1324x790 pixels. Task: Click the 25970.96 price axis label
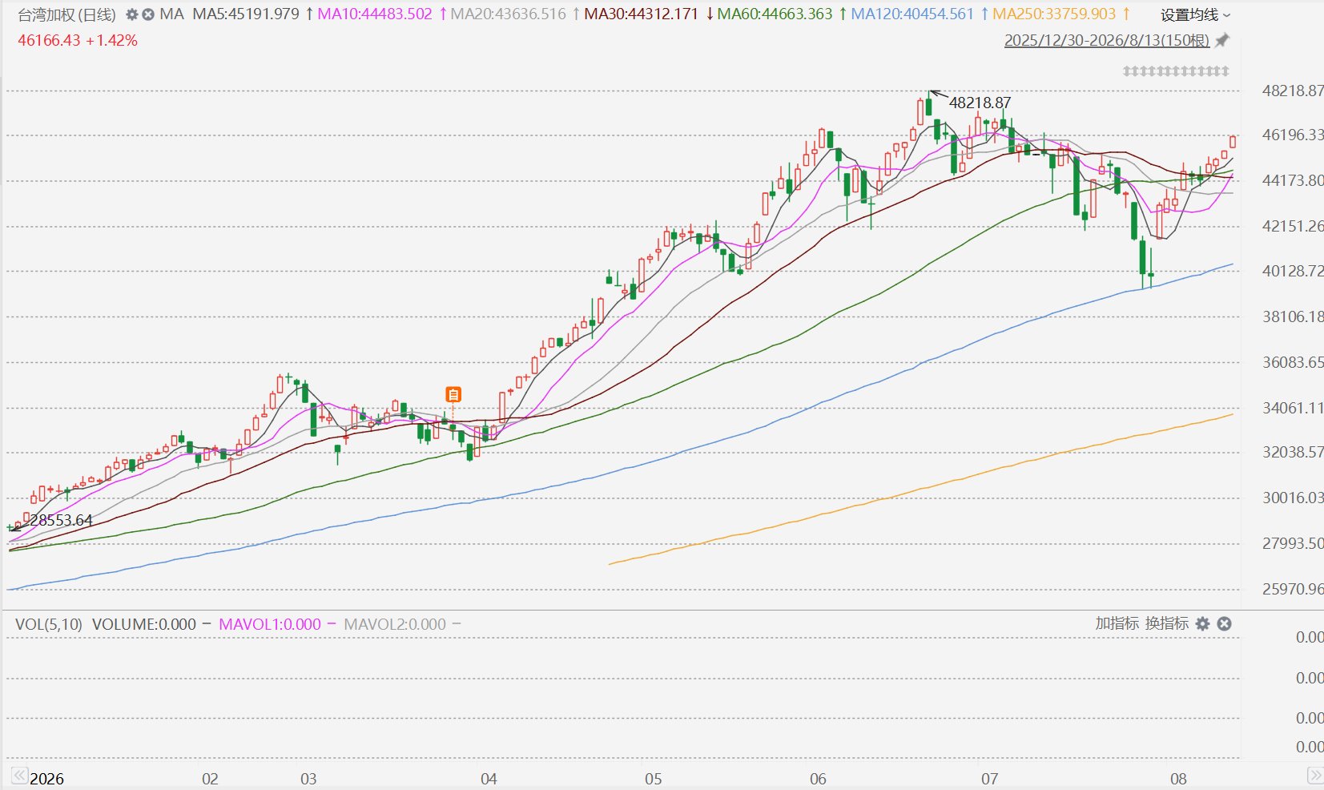1293,589
